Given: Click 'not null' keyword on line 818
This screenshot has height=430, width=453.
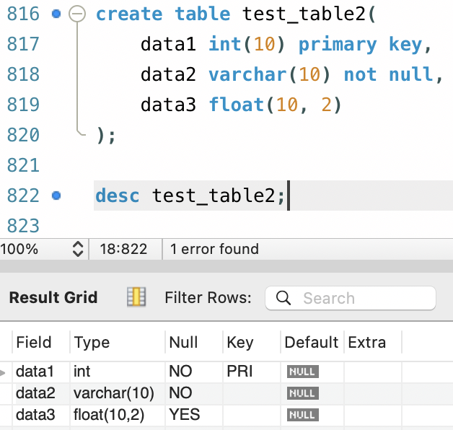Looking at the screenshot, I should click(389, 74).
